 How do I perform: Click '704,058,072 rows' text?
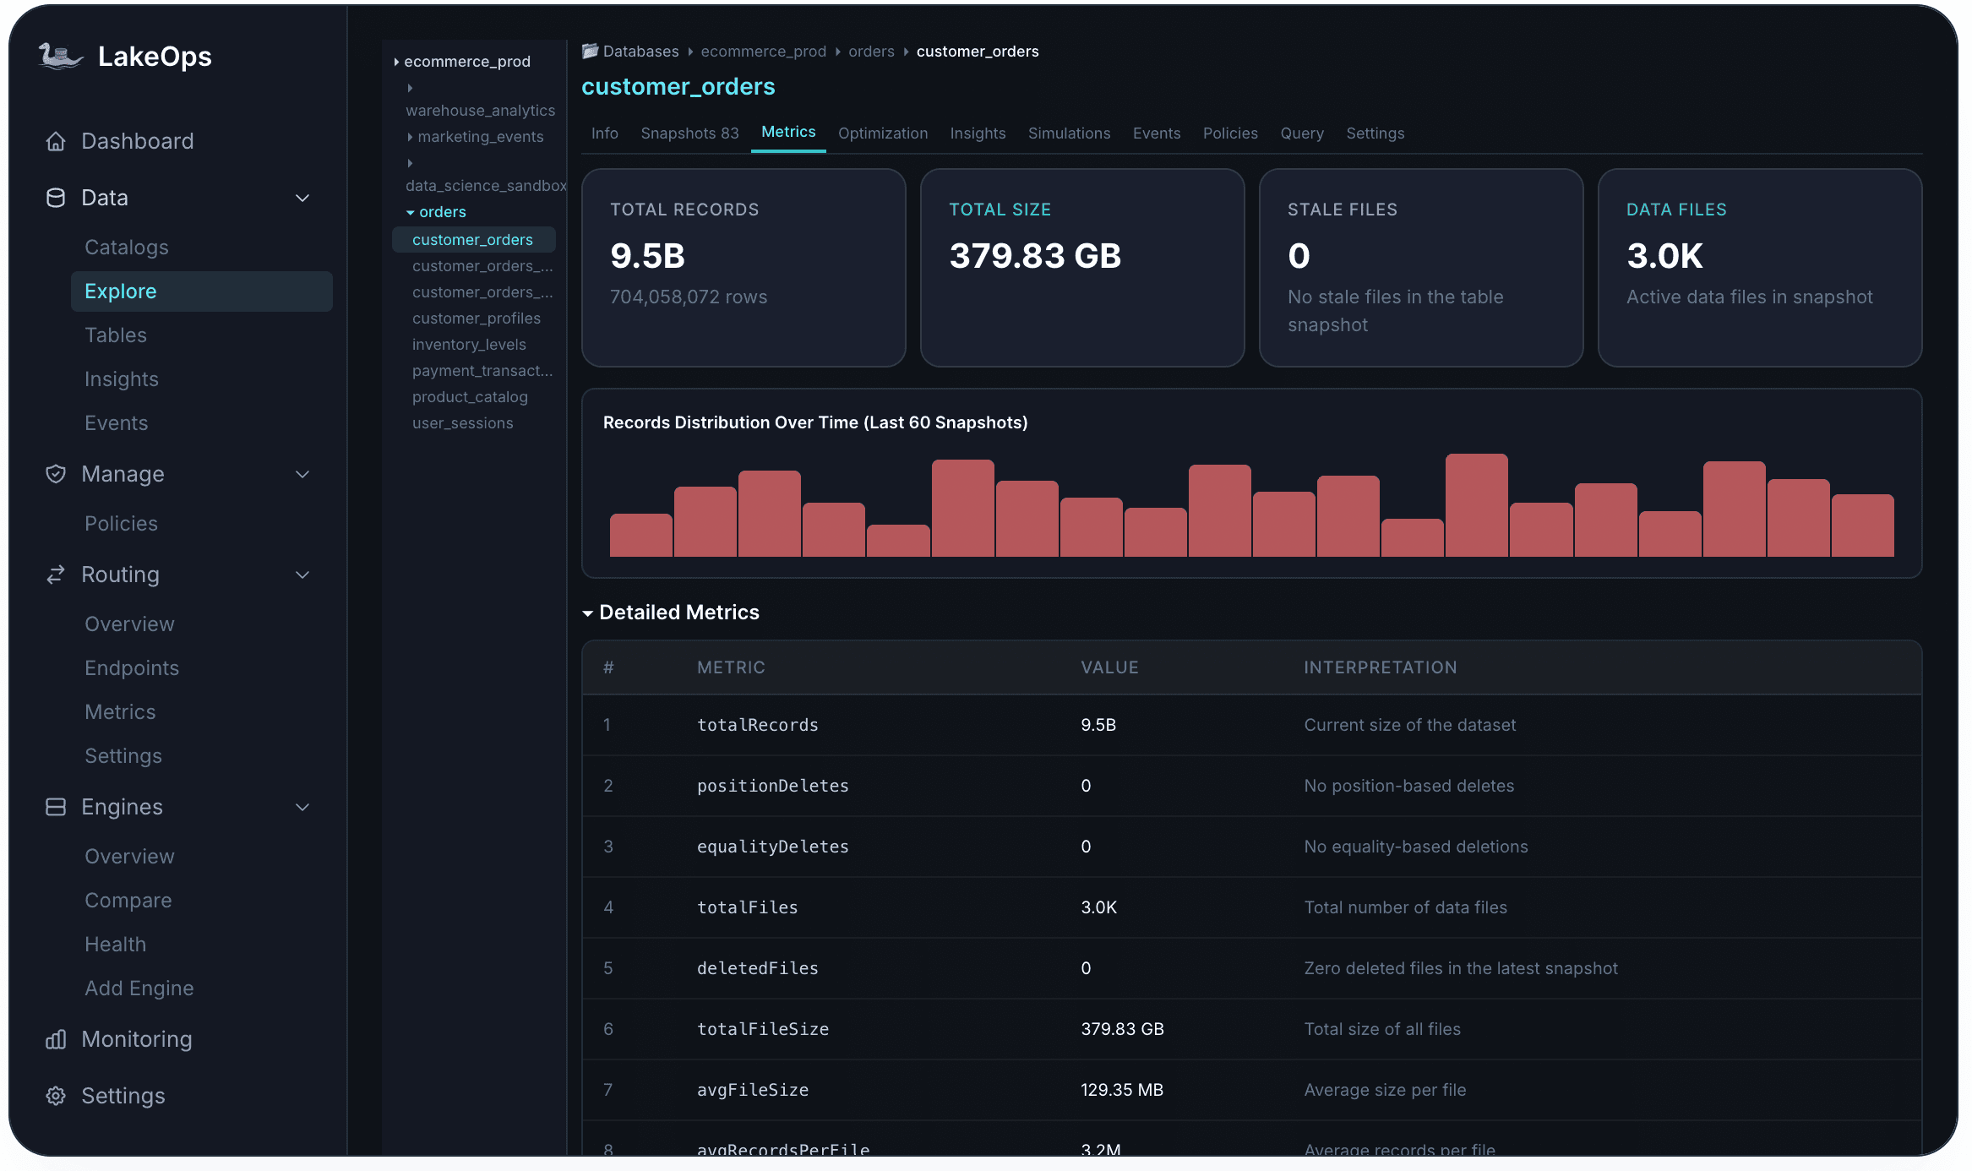689,297
